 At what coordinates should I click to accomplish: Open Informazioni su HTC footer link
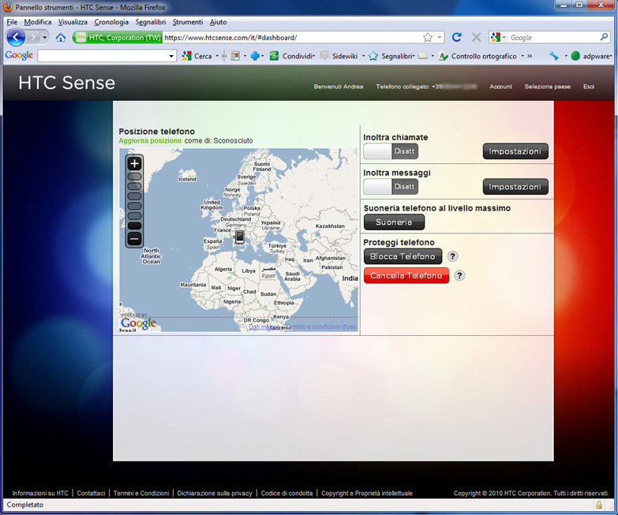[40, 493]
